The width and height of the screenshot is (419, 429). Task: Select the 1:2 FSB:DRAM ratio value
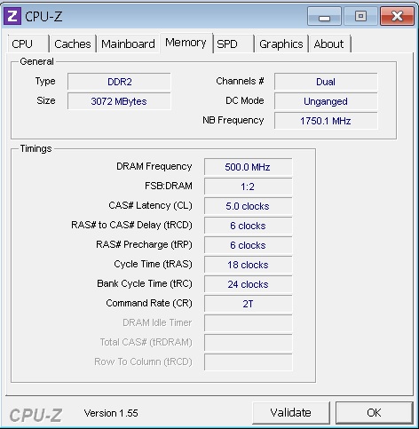pyautogui.click(x=248, y=187)
